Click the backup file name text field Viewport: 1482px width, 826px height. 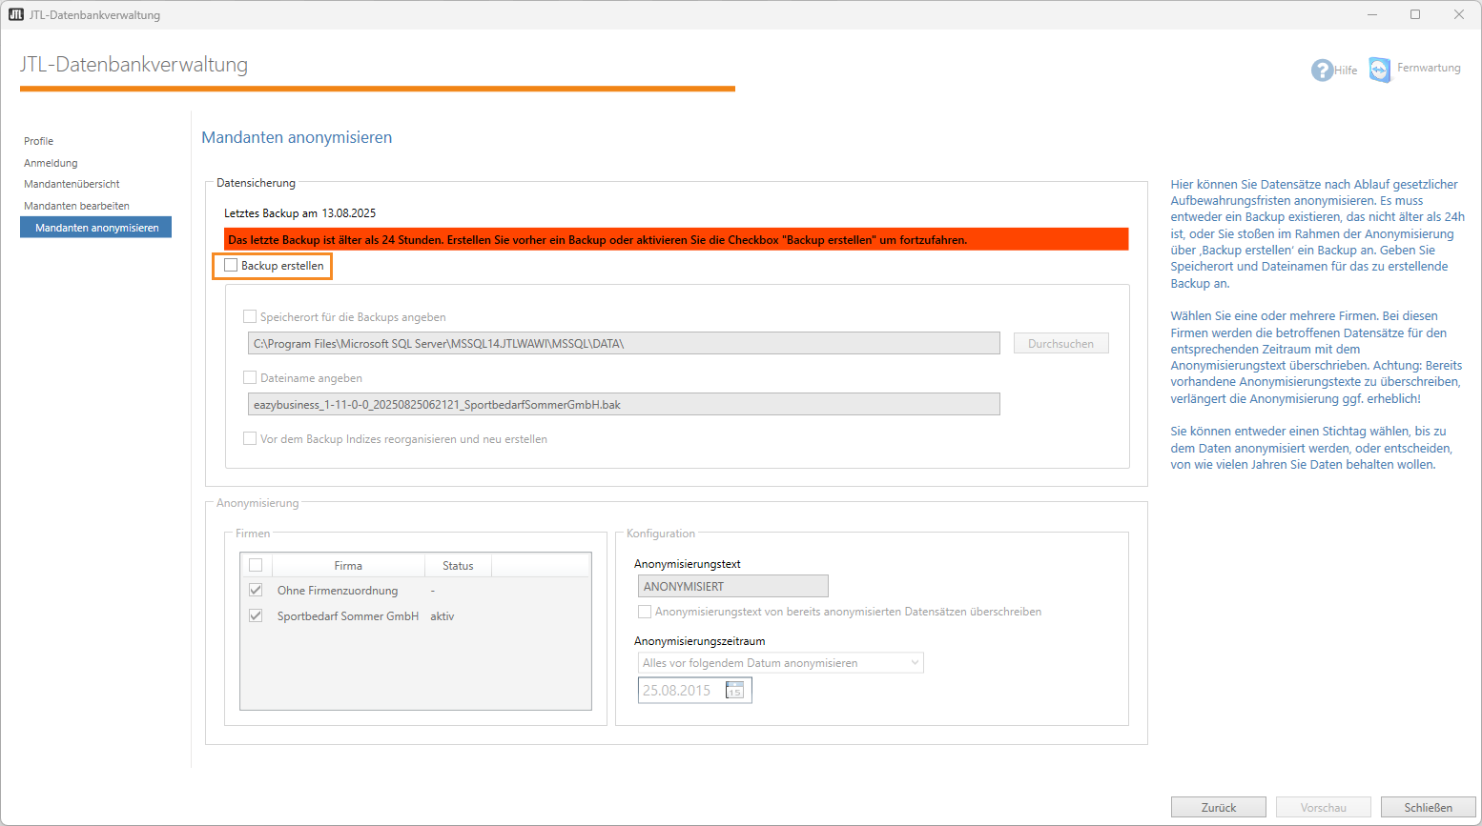624,405
